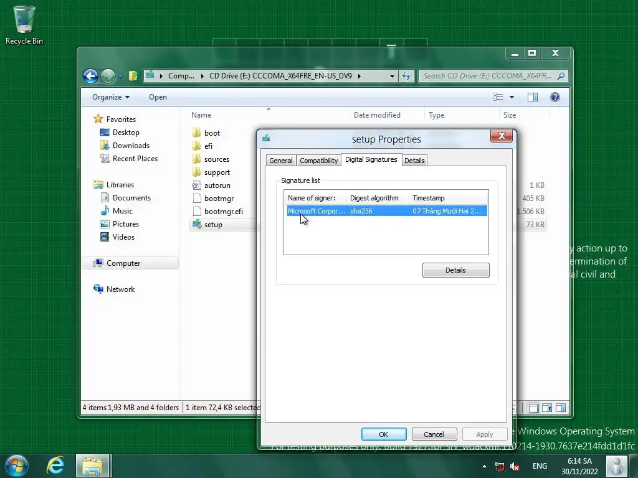This screenshot has height=478, width=638.
Task: Click the search magnifier icon
Action: (561, 76)
